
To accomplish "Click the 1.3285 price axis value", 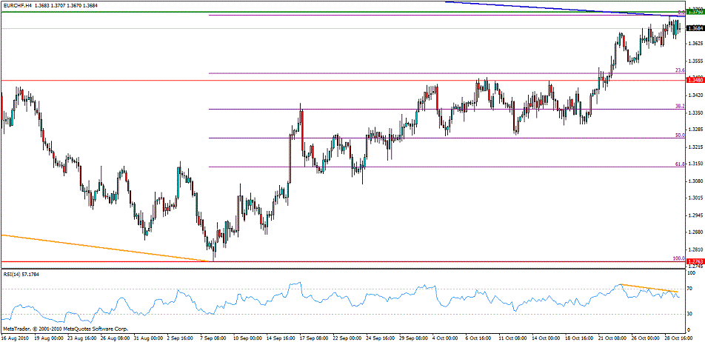I will coord(695,130).
